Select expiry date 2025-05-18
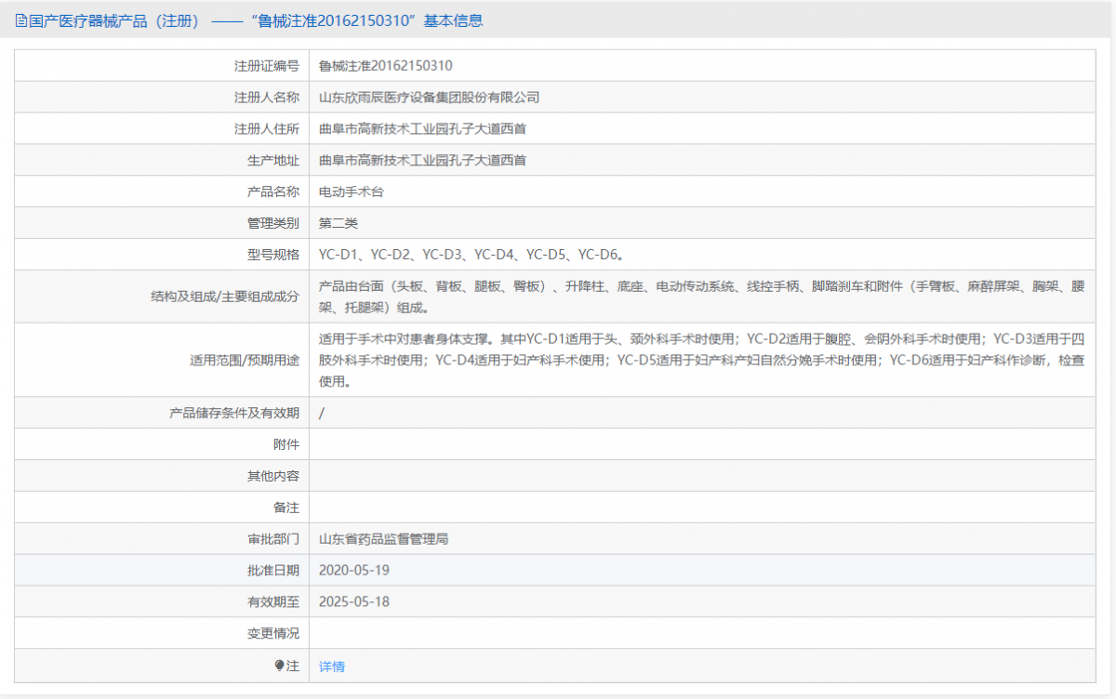This screenshot has width=1116, height=699. pos(354,601)
